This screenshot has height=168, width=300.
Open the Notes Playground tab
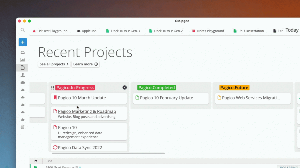(208, 31)
